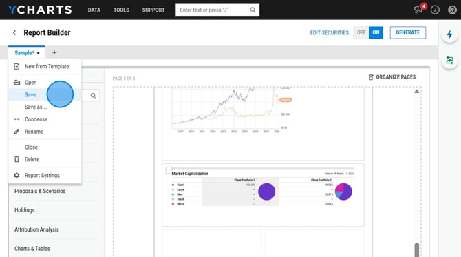This screenshot has height=257, width=461.
Task: Select the Sample report tab
Action: (24, 53)
